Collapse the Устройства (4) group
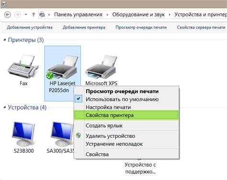The height and width of the screenshot is (180, 227). [5, 107]
